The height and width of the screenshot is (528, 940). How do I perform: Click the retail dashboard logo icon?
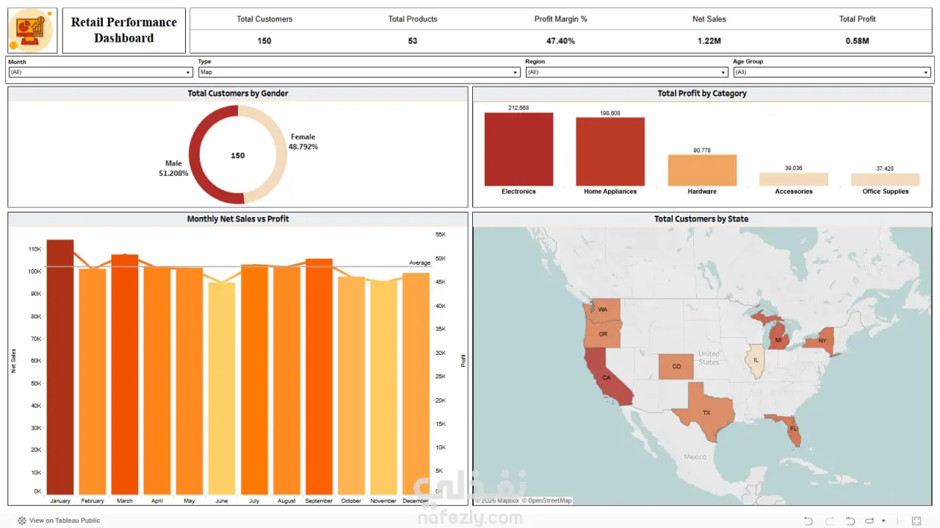click(33, 31)
